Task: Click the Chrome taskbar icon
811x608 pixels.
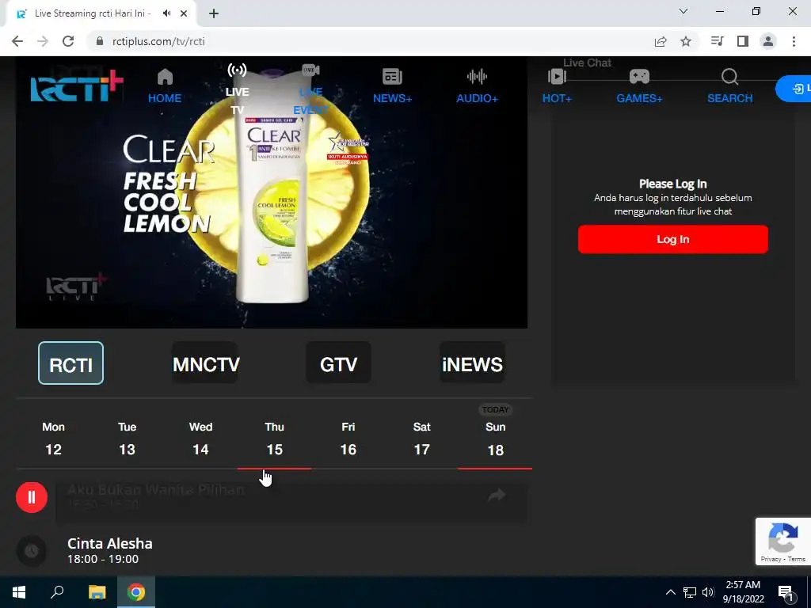Action: click(136, 592)
